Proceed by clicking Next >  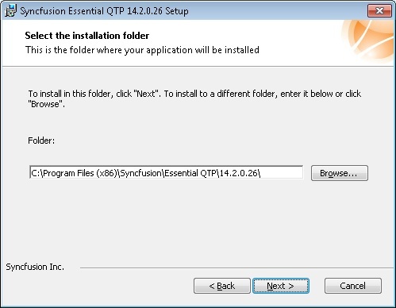tap(281, 286)
